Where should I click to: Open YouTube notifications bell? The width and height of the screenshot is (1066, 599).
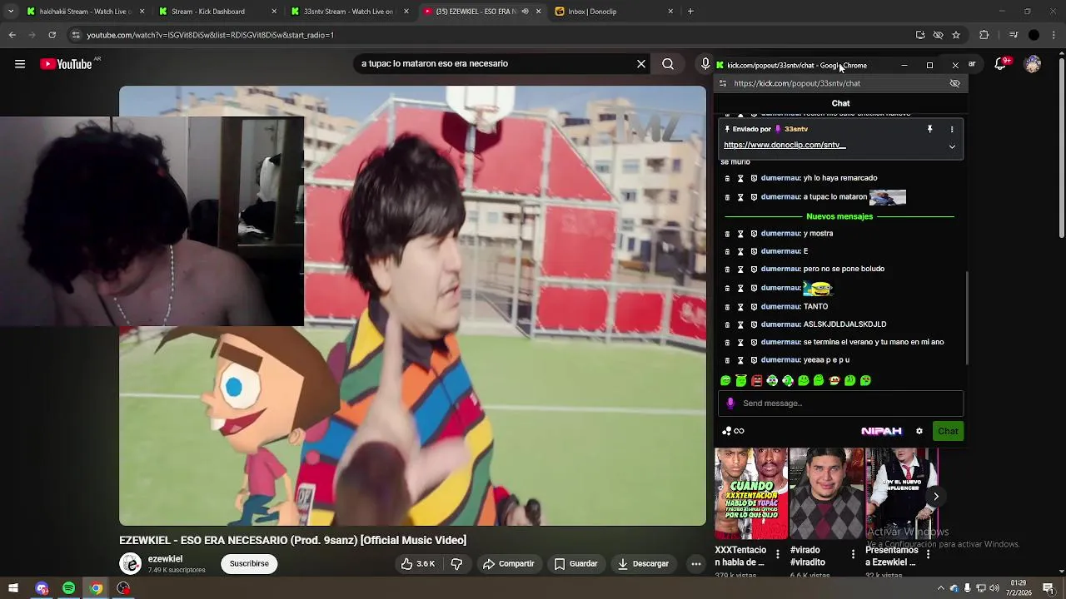tap(1001, 64)
